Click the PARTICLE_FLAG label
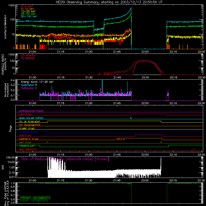 (29, 139)
